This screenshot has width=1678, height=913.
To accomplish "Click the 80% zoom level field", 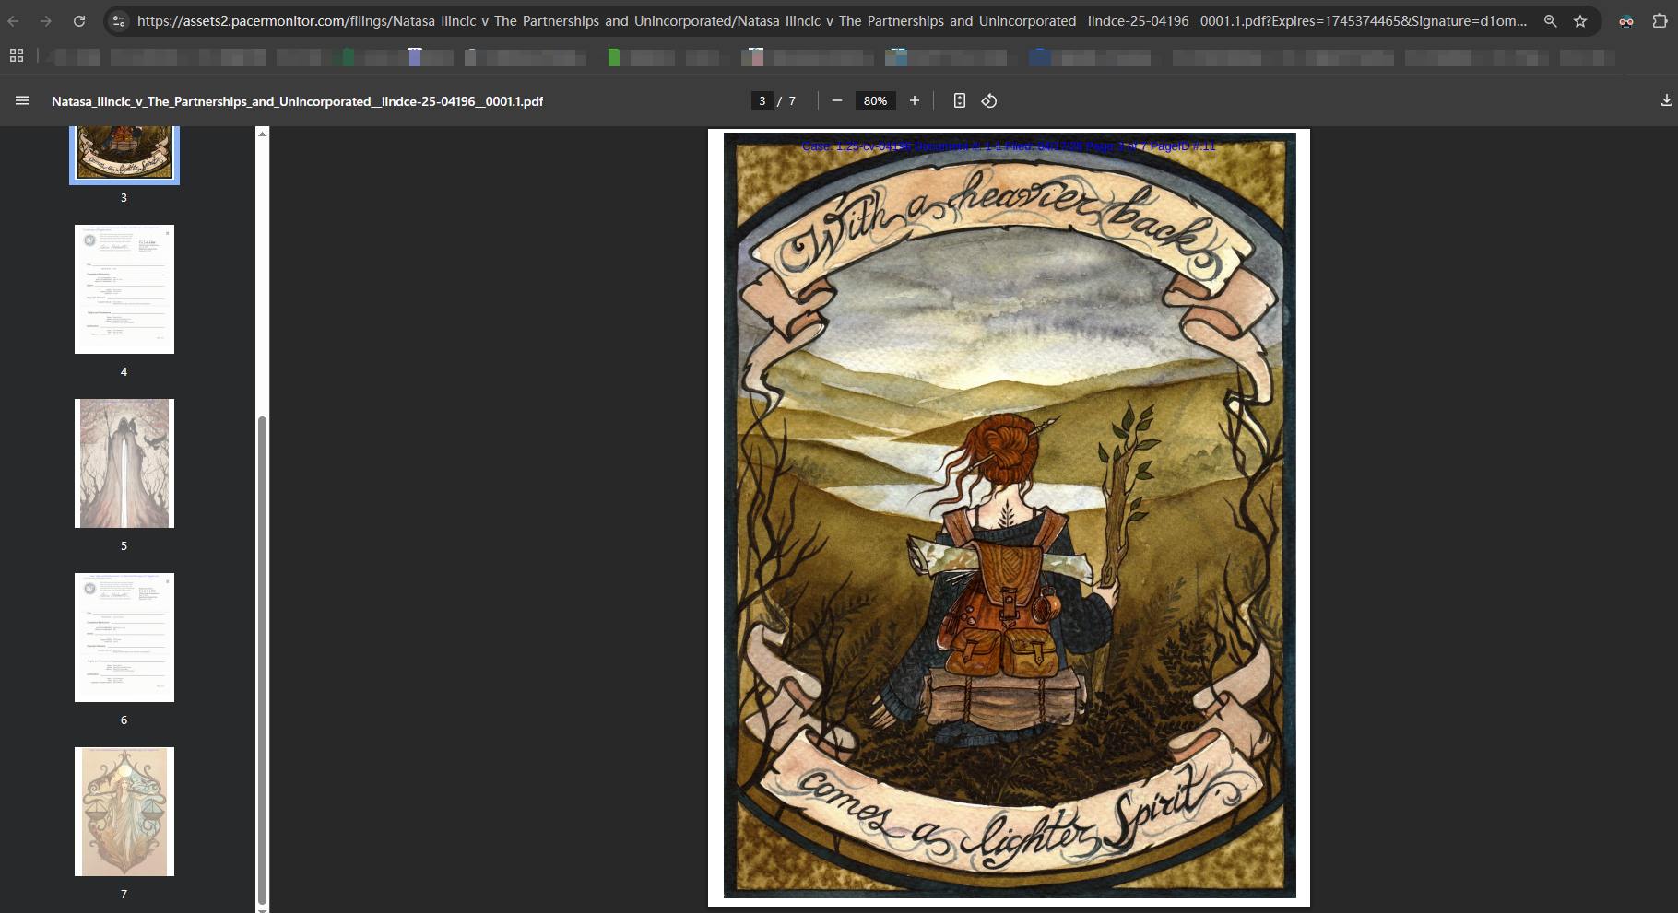I will (x=875, y=100).
